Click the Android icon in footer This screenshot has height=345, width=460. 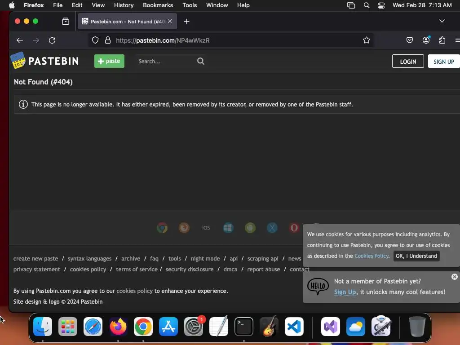[x=250, y=228]
